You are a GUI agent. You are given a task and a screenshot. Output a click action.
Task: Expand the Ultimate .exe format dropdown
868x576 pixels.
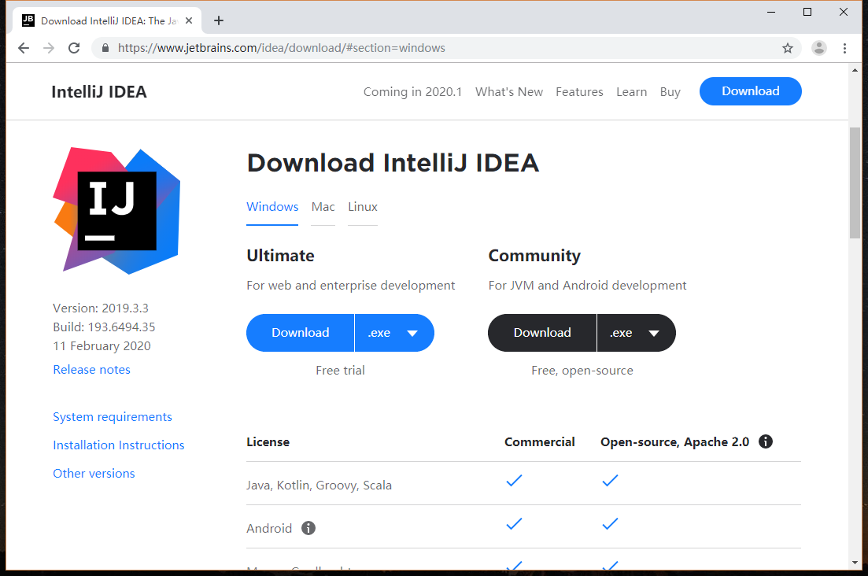tap(395, 333)
